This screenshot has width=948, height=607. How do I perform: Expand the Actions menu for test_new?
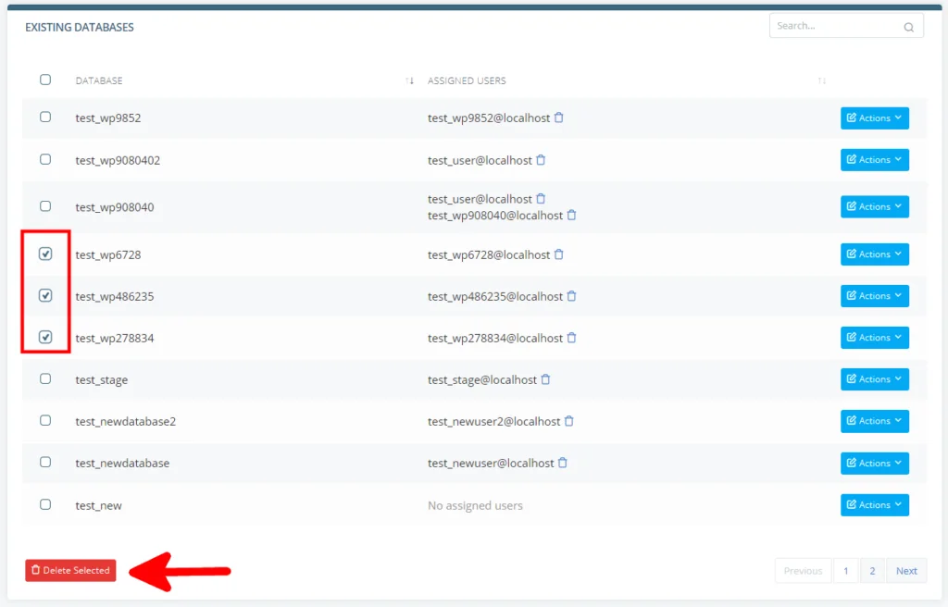[x=874, y=504]
